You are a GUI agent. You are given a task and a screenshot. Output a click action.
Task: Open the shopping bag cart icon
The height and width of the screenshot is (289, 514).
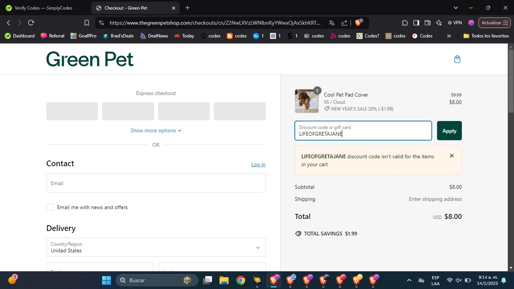pyautogui.click(x=457, y=59)
